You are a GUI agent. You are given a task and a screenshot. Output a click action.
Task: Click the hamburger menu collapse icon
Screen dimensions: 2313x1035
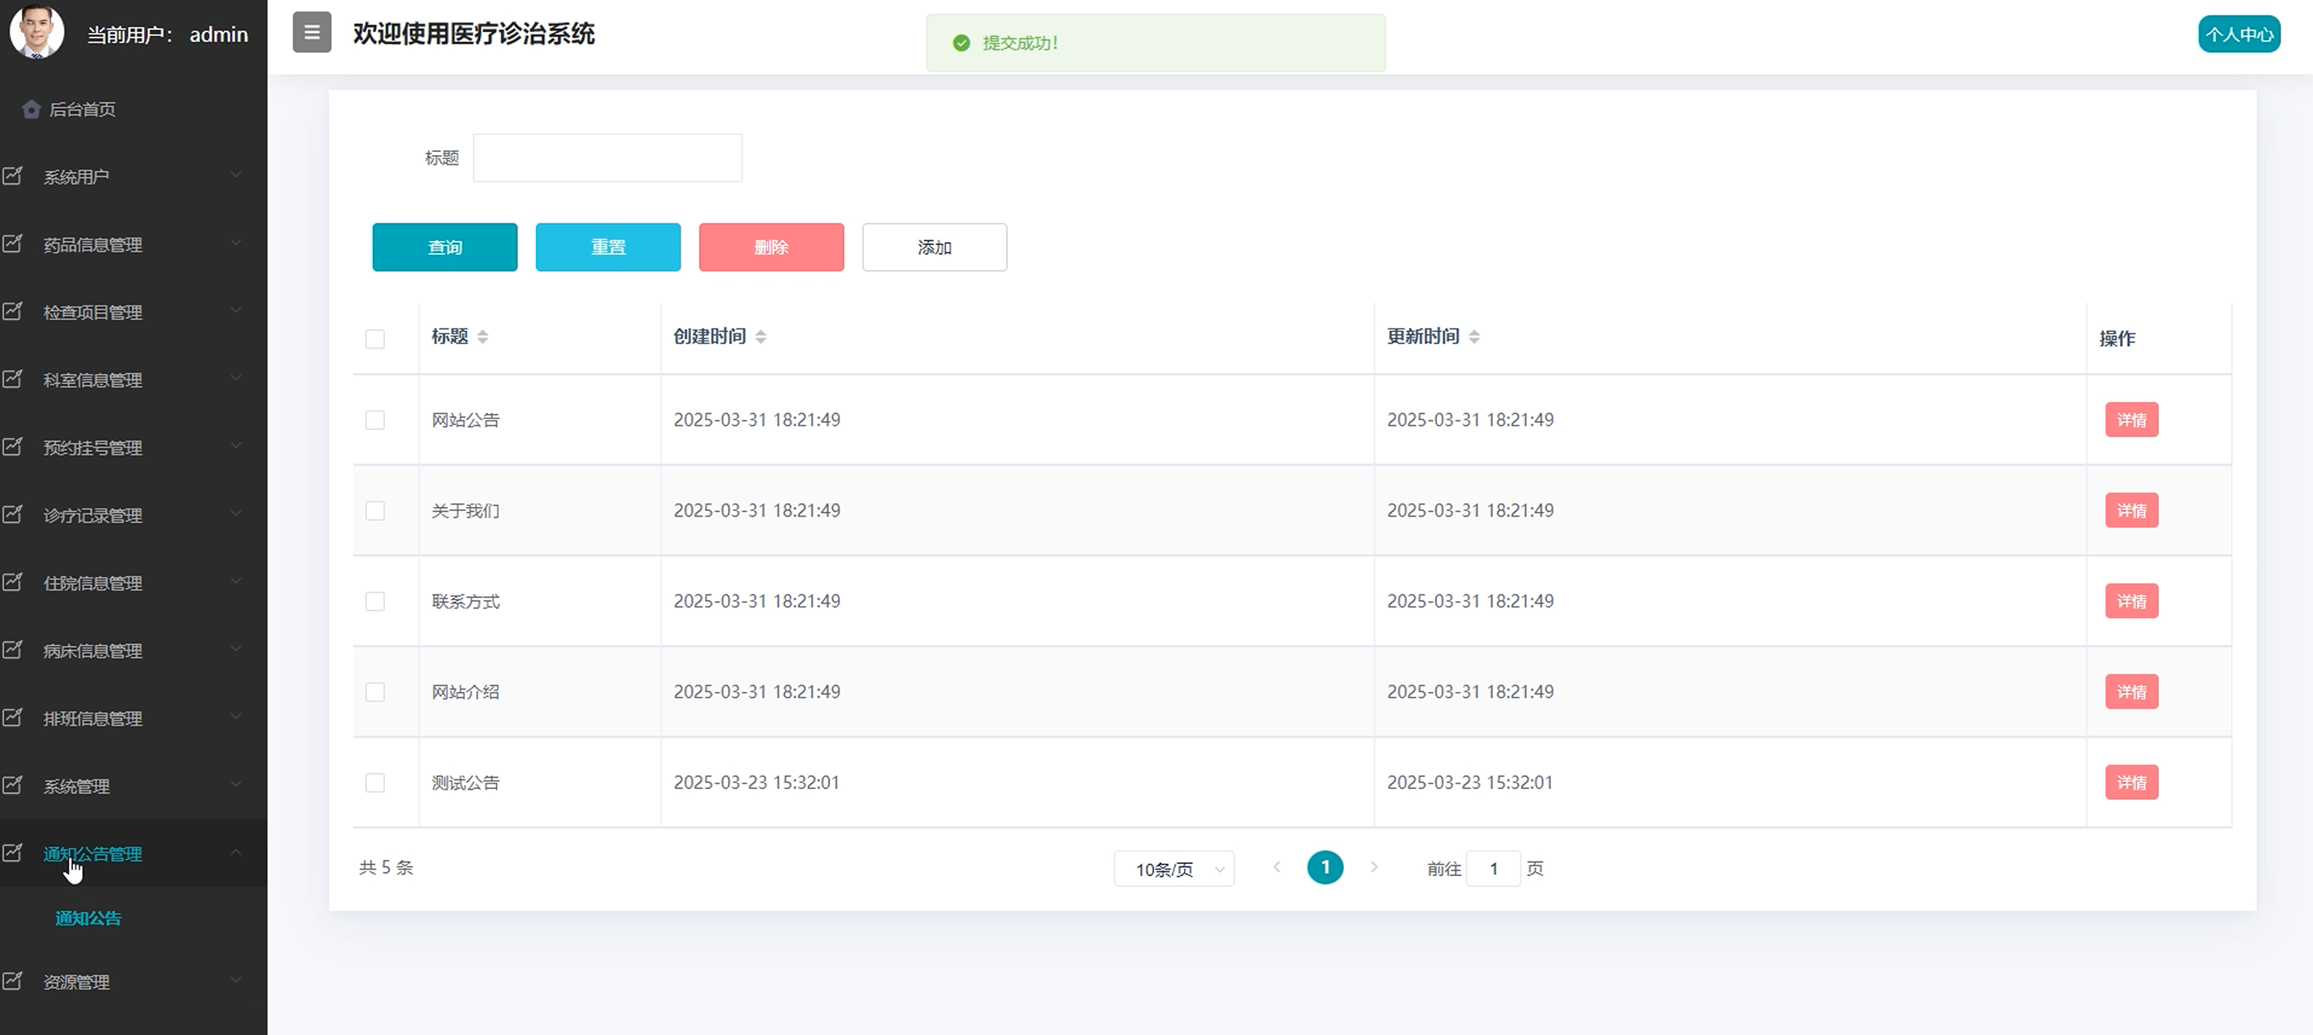click(312, 32)
